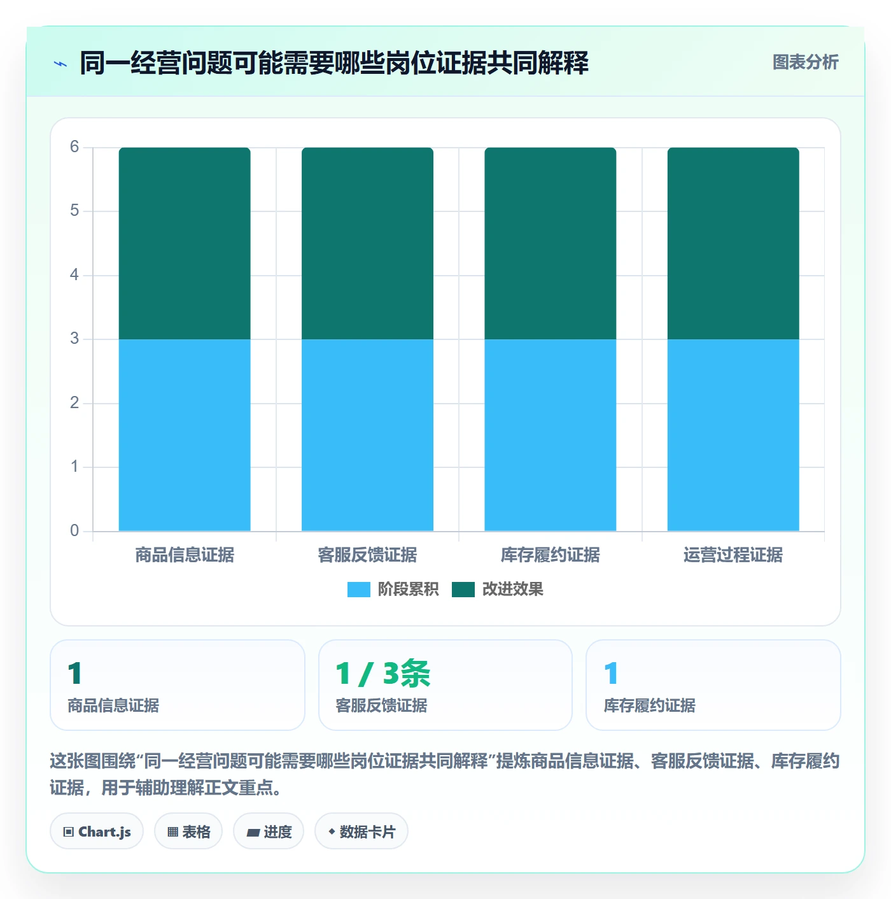Click the 阶段累积 legend text
891x899 pixels.
click(x=408, y=590)
